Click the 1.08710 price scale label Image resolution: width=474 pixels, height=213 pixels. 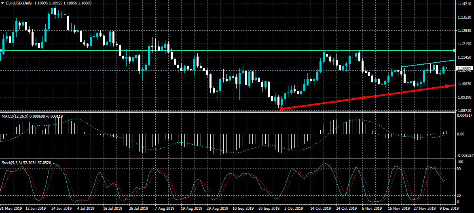point(464,111)
